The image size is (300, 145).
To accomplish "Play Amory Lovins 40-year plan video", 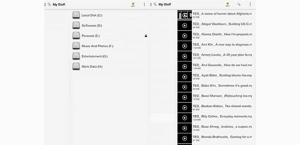I will [184, 56].
